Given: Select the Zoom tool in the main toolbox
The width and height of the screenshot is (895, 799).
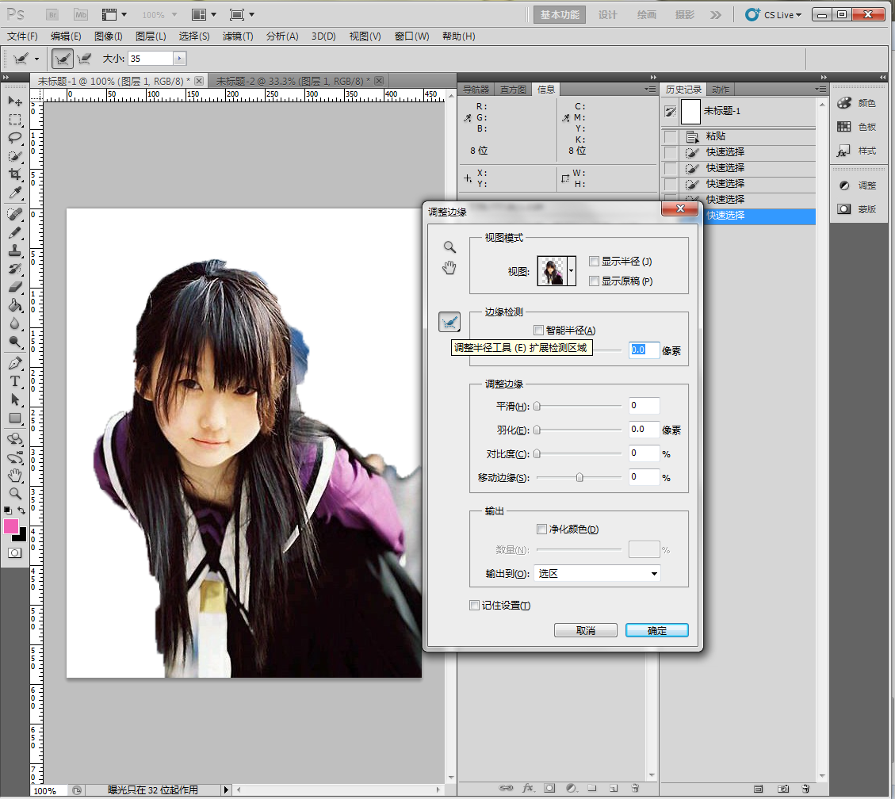Looking at the screenshot, I should pyautogui.click(x=15, y=494).
